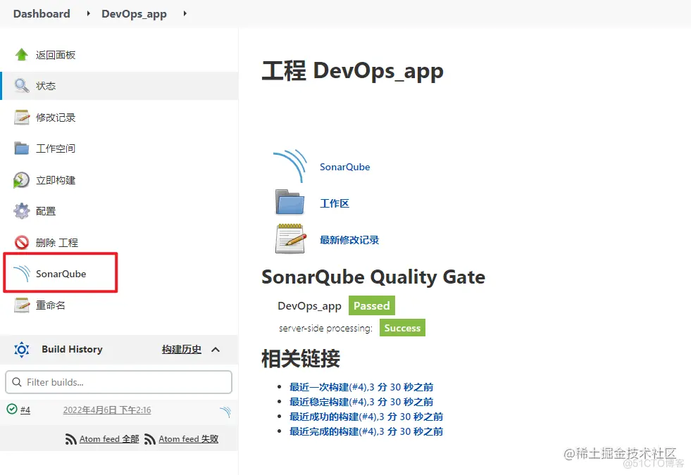Screen dimensions: 691x475
Task: Click the SonarQube Quality Gate heading
Action: coord(373,277)
